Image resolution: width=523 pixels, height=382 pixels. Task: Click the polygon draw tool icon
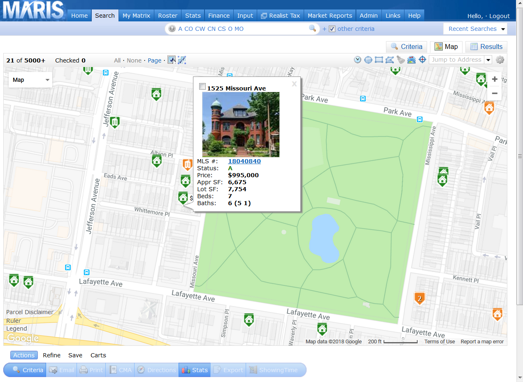pos(390,60)
